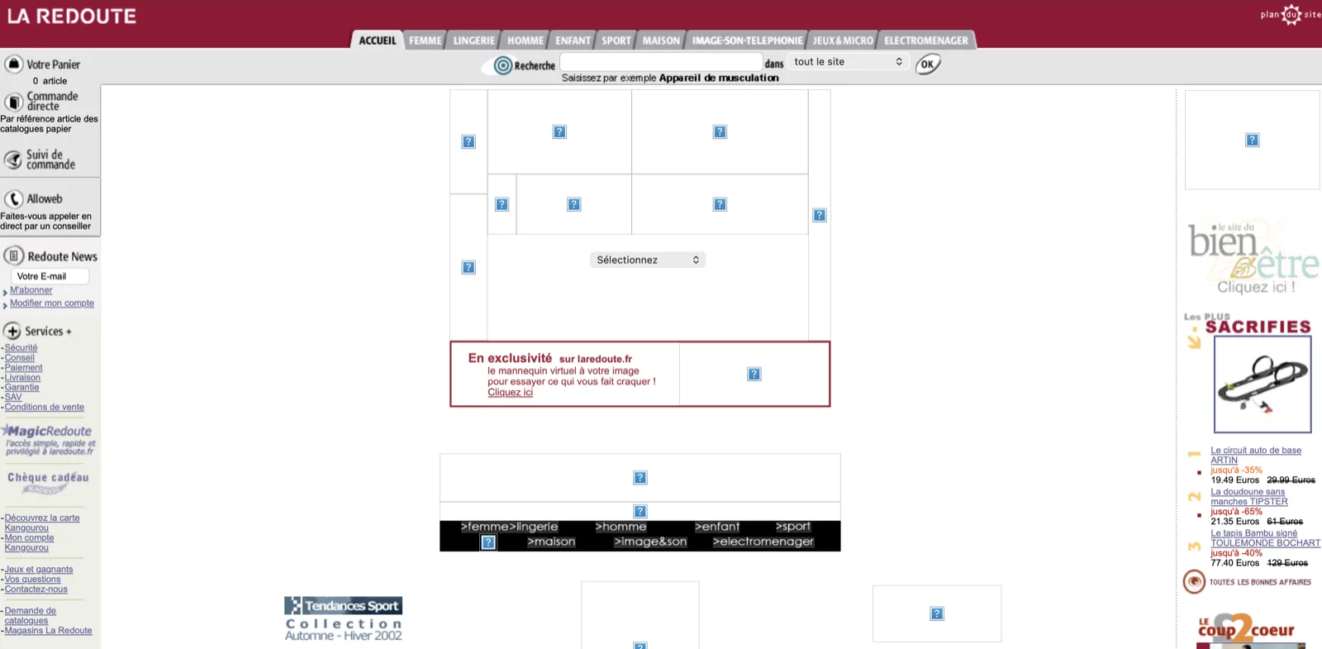
Task: Click the Commande directe icon
Action: pyautogui.click(x=13, y=102)
